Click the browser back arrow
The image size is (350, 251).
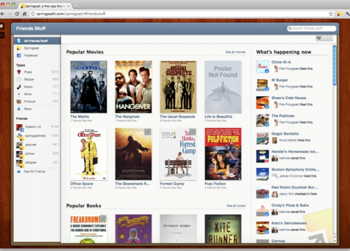(x=2, y=14)
